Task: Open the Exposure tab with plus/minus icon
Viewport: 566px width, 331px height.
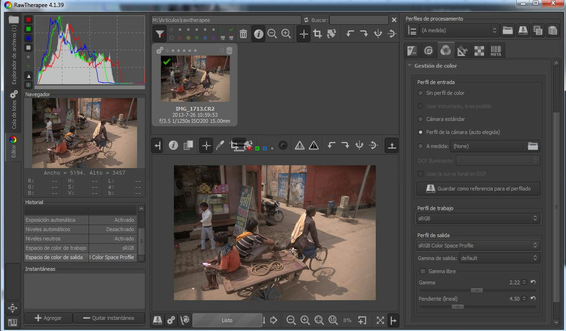Action: tap(412, 51)
